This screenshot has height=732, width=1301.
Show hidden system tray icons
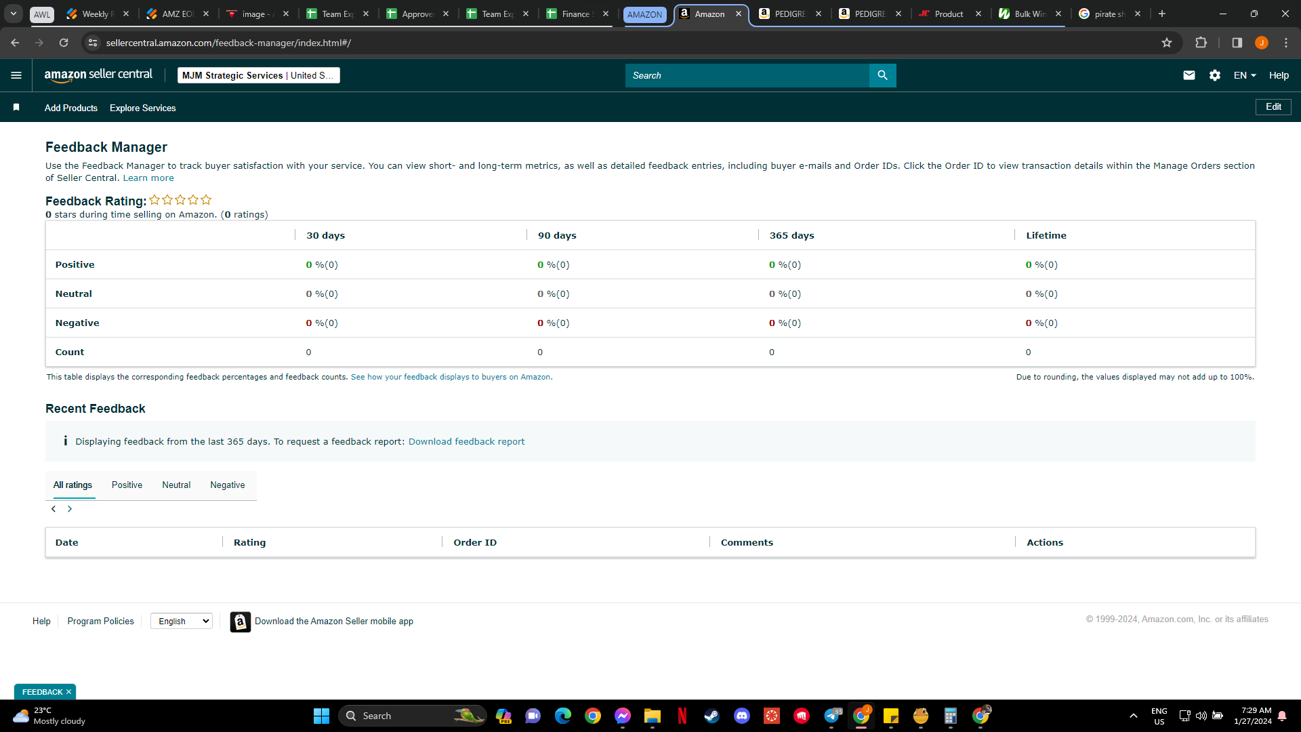[1133, 716]
